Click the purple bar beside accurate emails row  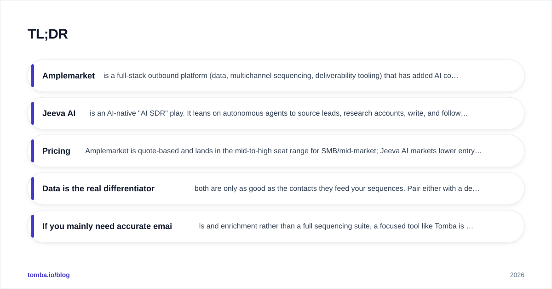[33, 226]
